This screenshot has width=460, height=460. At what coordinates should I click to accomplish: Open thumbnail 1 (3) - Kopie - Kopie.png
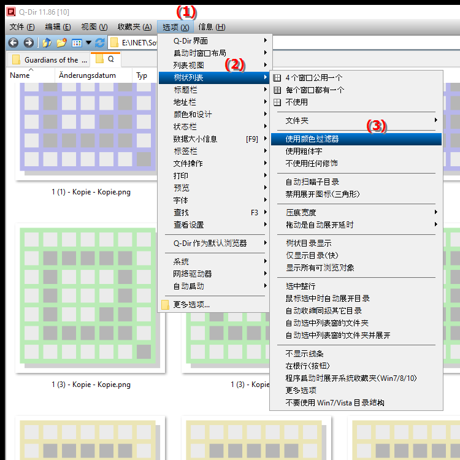pyautogui.click(x=91, y=305)
